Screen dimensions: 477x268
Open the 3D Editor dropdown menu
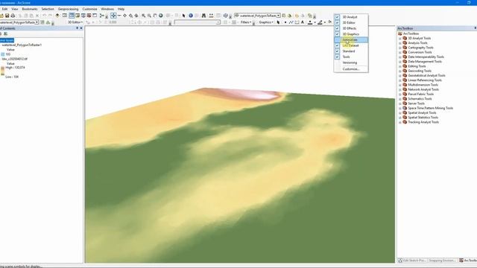(x=75, y=22)
